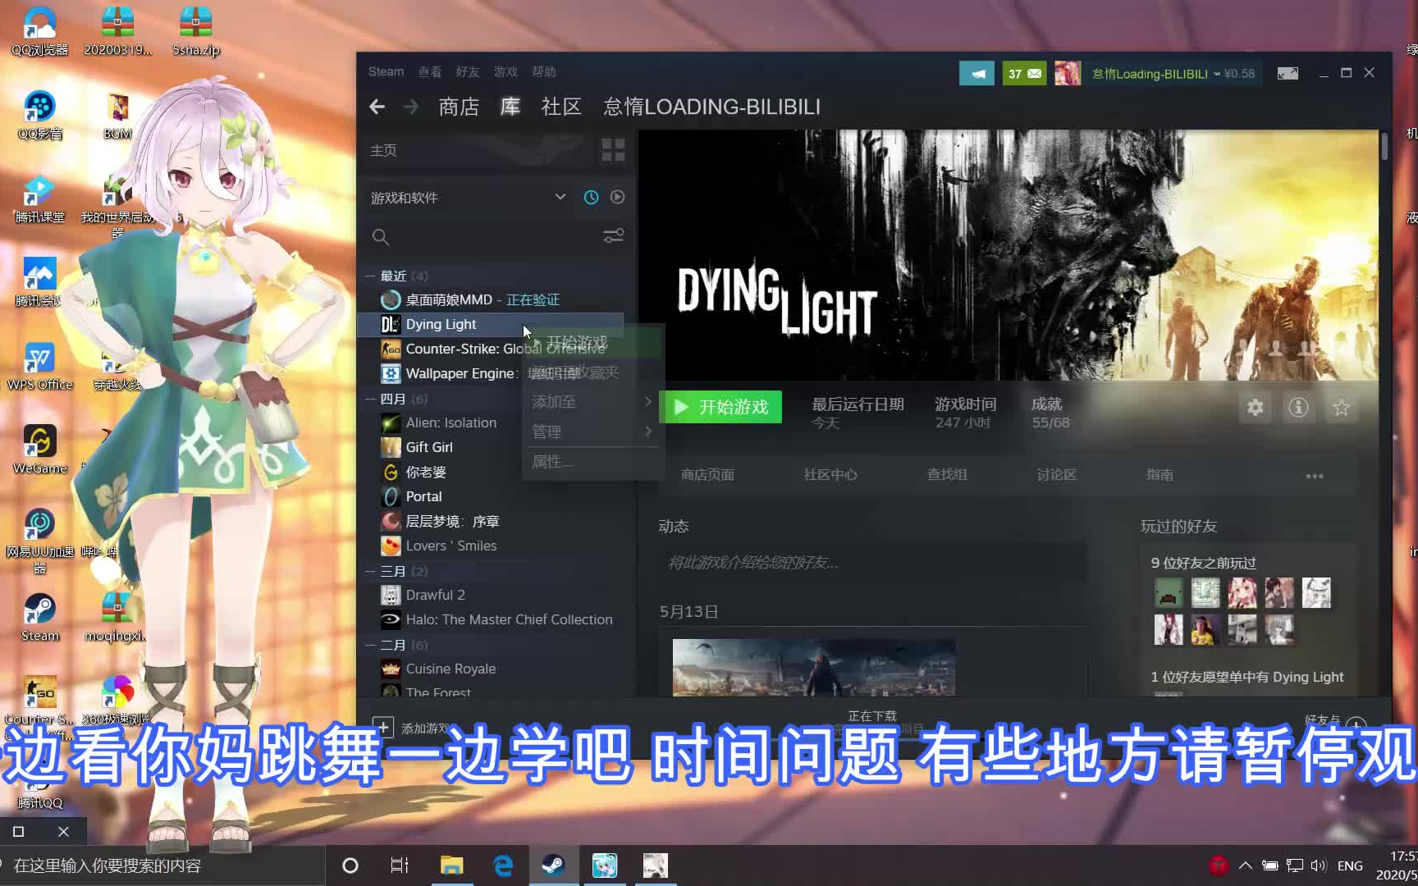This screenshot has width=1418, height=886.
Task: Open 社区中心 link
Action: click(830, 475)
